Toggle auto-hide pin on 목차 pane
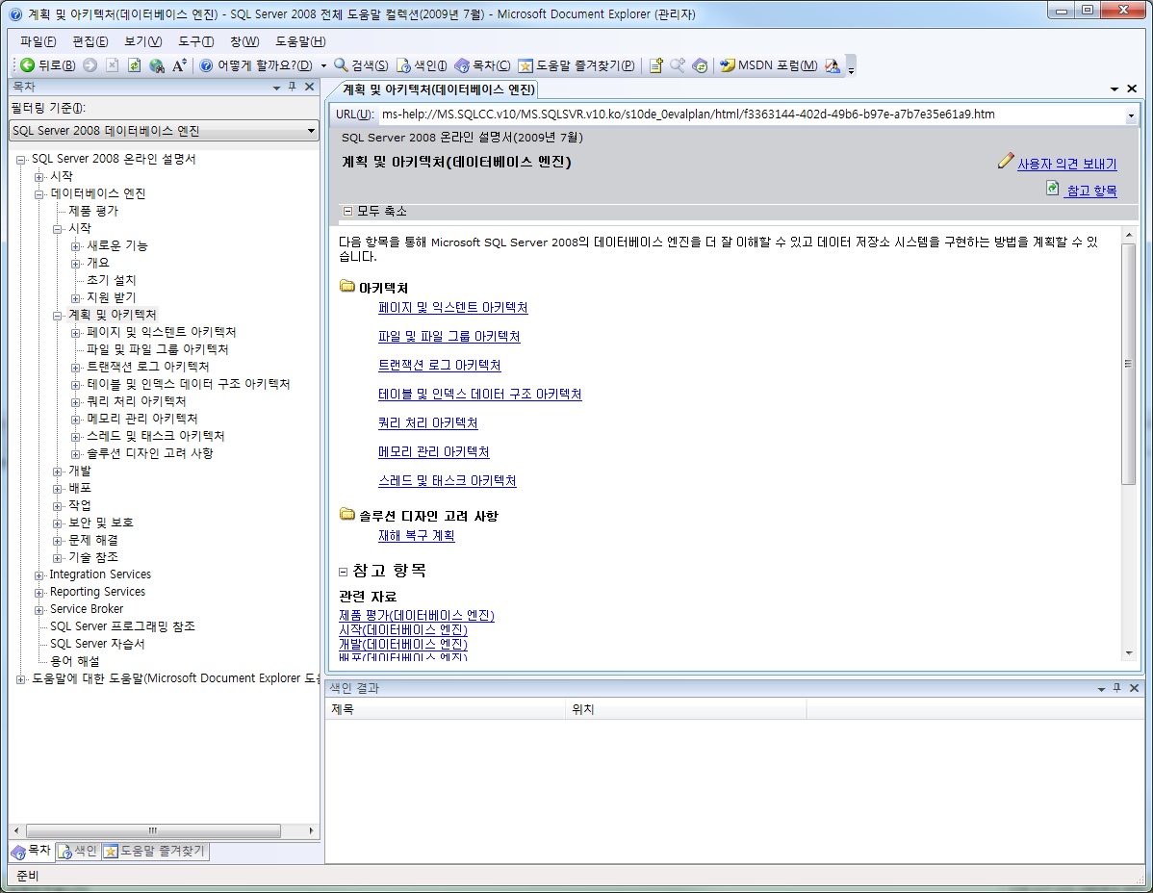This screenshot has width=1153, height=893. [292, 87]
